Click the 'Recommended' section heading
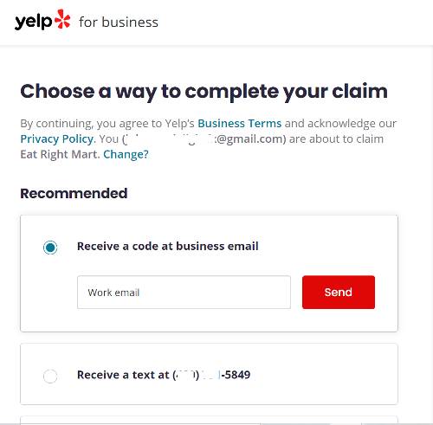The height and width of the screenshot is (425, 433). point(74,193)
